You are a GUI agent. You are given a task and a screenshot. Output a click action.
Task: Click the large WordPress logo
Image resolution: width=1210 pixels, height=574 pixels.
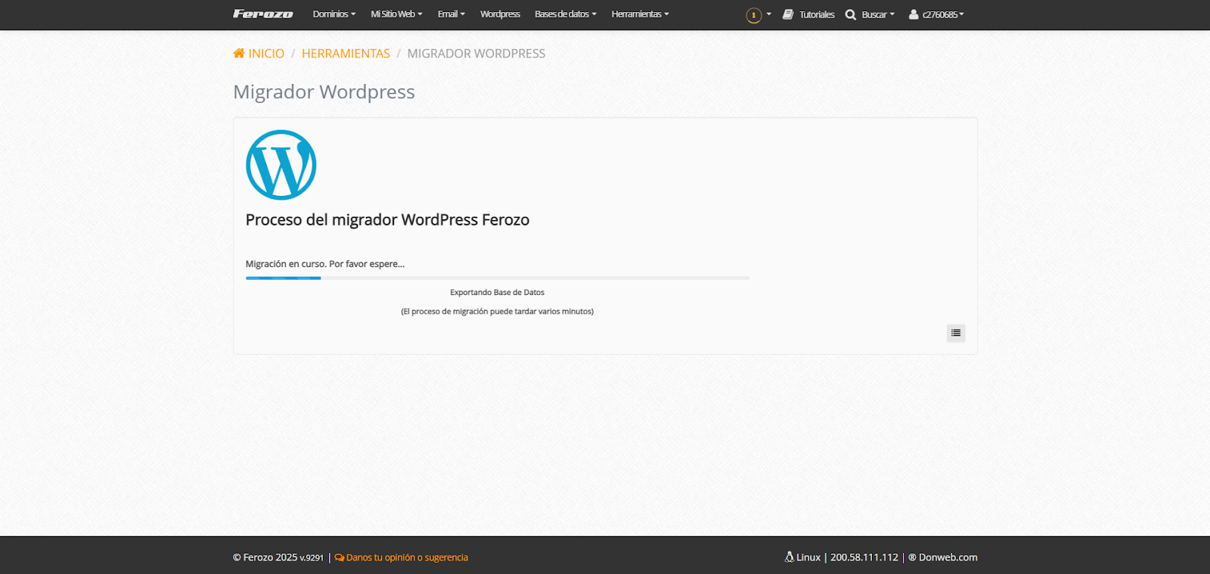281,165
